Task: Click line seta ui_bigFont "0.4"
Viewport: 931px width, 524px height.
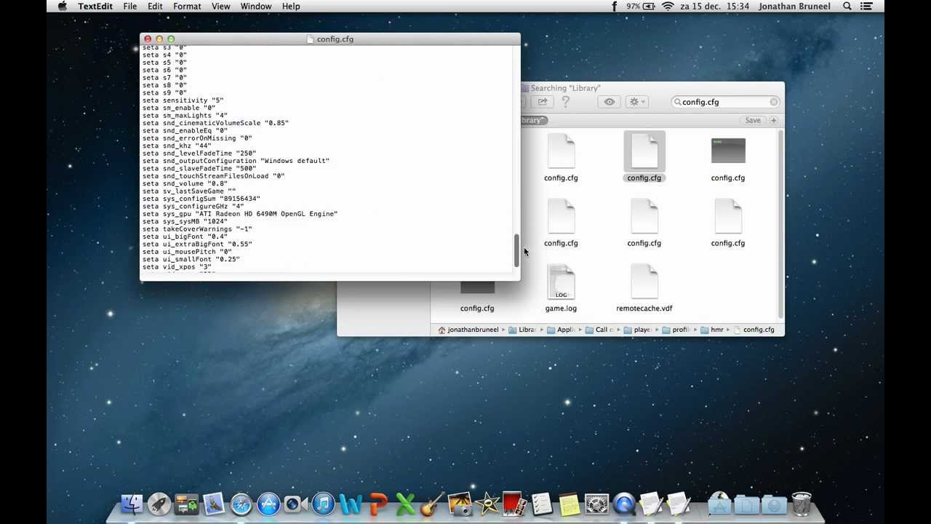Action: coord(185,237)
